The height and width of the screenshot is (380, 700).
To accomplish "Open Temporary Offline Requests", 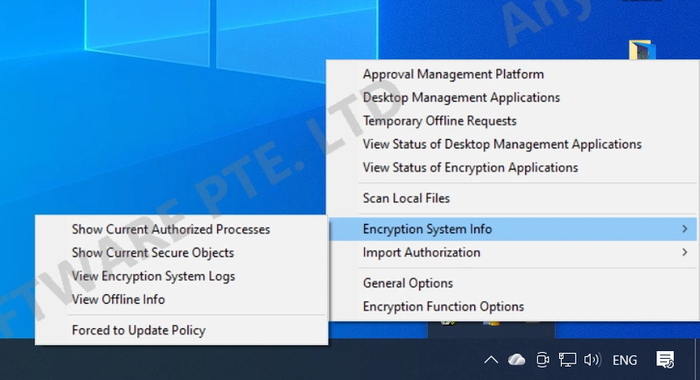I will [x=513, y=121].
